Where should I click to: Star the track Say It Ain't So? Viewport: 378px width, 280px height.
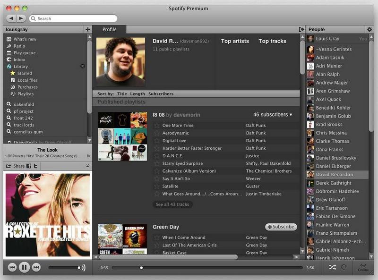157,179
